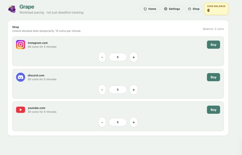Screen dimensions: 242x155
Task: Buy instagram.com unlock time
Action: pos(213,45)
